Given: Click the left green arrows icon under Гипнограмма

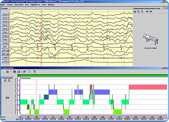Looking at the screenshot, I should [x=5, y=81].
